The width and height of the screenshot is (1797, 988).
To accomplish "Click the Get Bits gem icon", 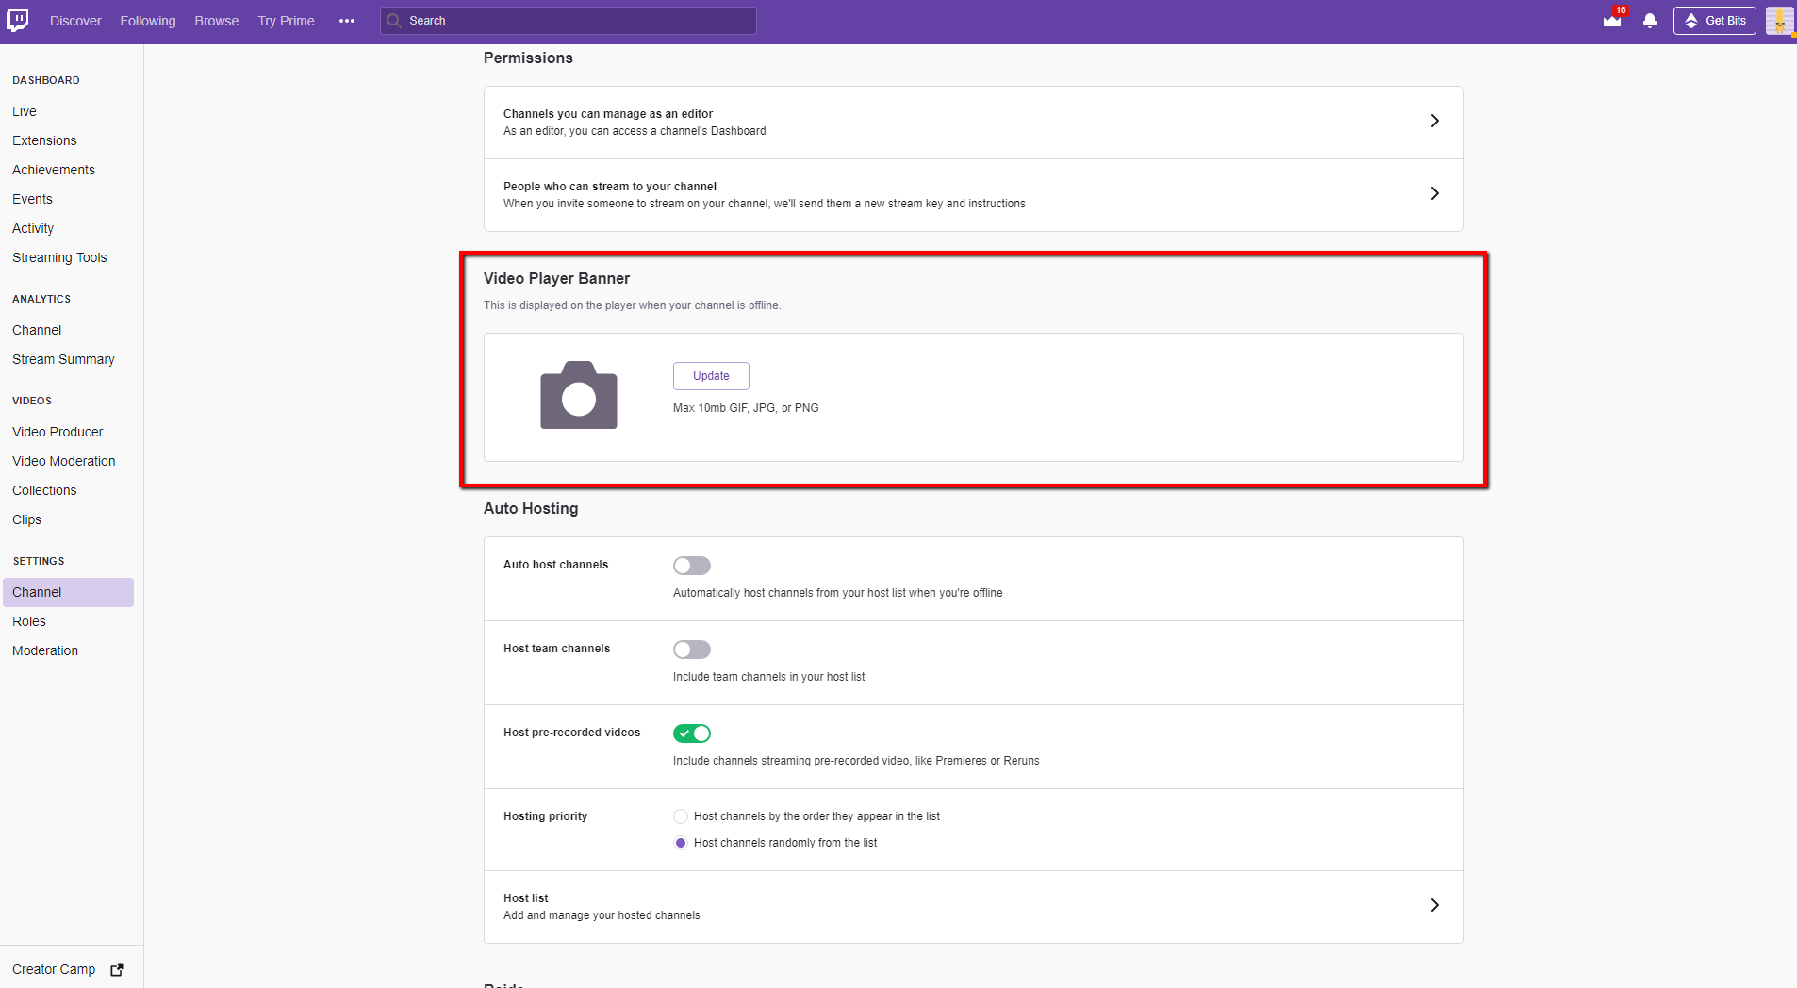I will tap(1691, 20).
